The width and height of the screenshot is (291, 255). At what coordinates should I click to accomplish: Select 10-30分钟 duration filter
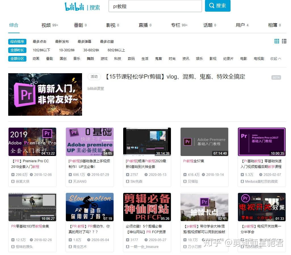(67, 50)
